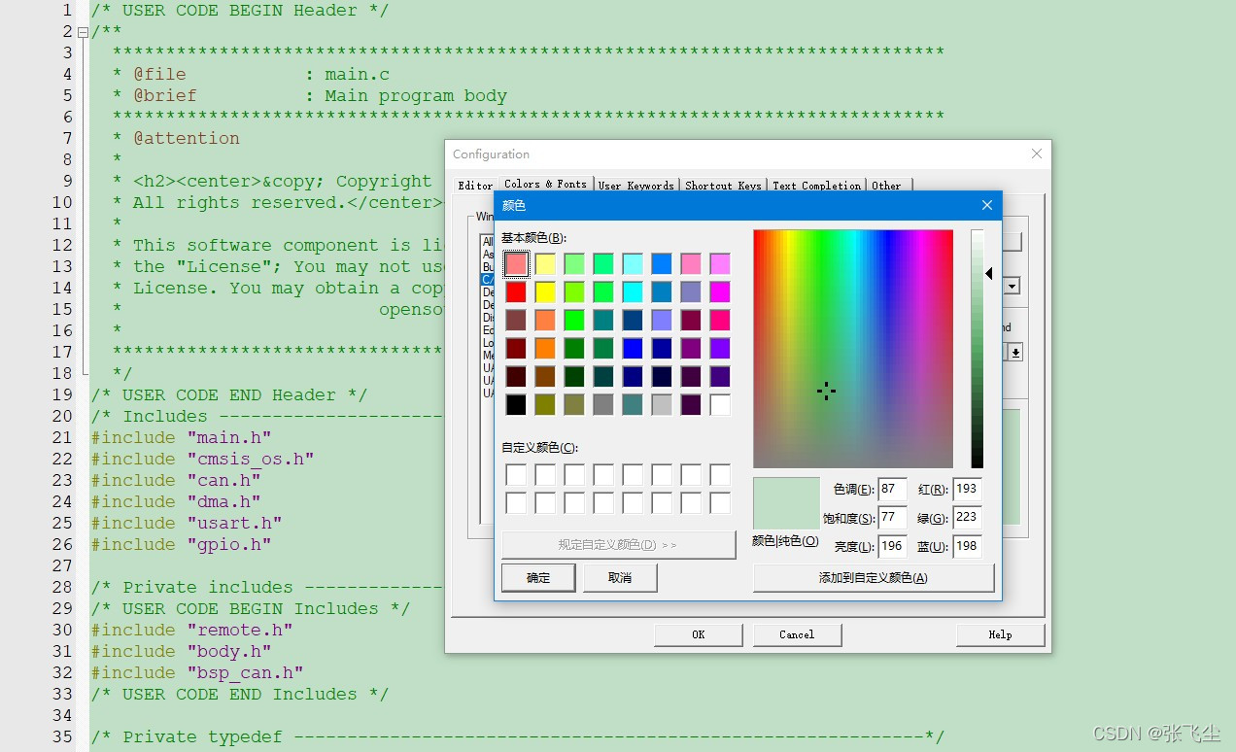Select the bright yellow basic color swatch
Image resolution: width=1236 pixels, height=752 pixels.
coord(545,291)
